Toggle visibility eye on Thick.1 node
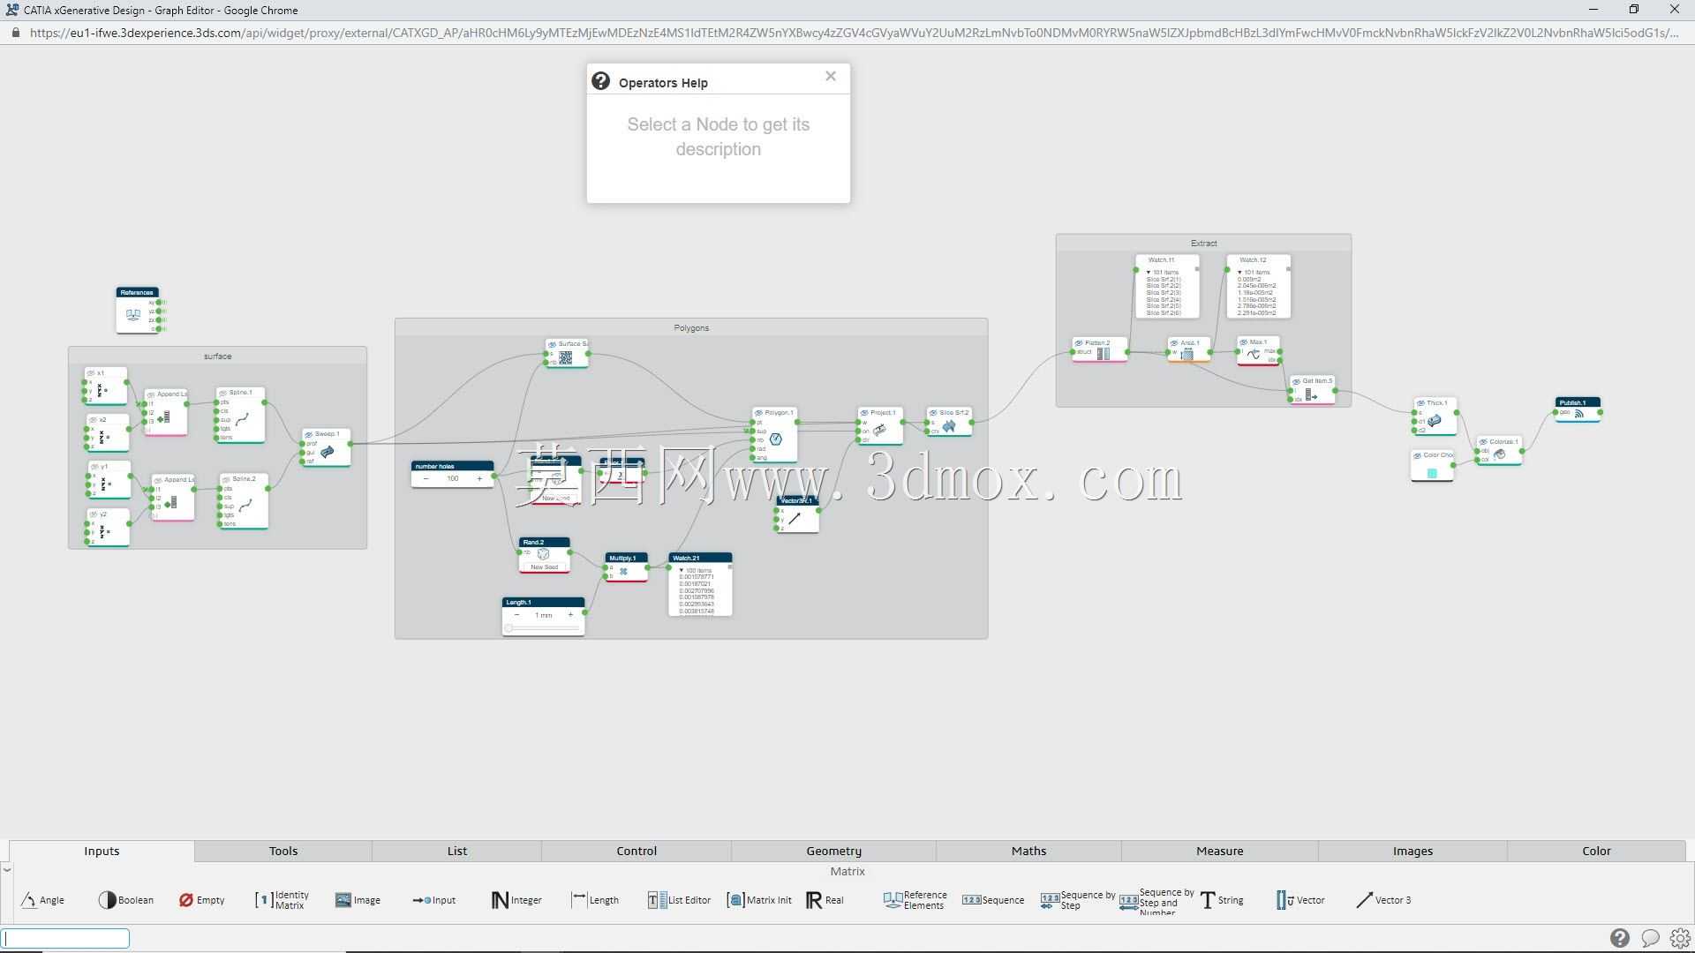This screenshot has width=1695, height=953. [1420, 403]
